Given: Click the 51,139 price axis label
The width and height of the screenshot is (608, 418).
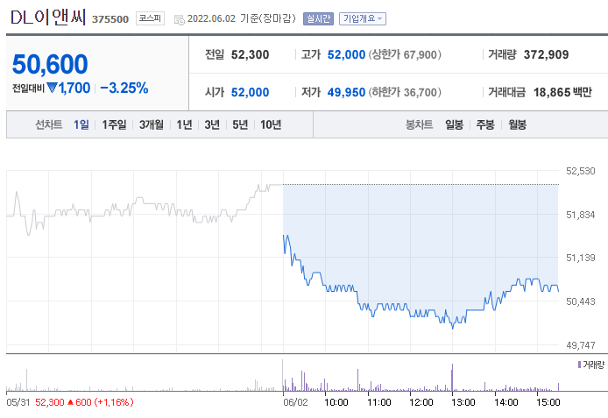Looking at the screenshot, I should pos(581,258).
